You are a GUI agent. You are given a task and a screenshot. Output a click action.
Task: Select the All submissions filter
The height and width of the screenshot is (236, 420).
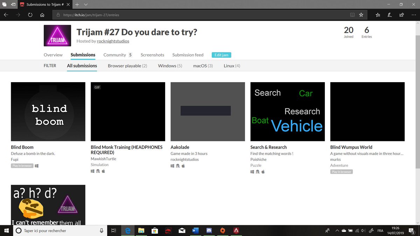(82, 66)
